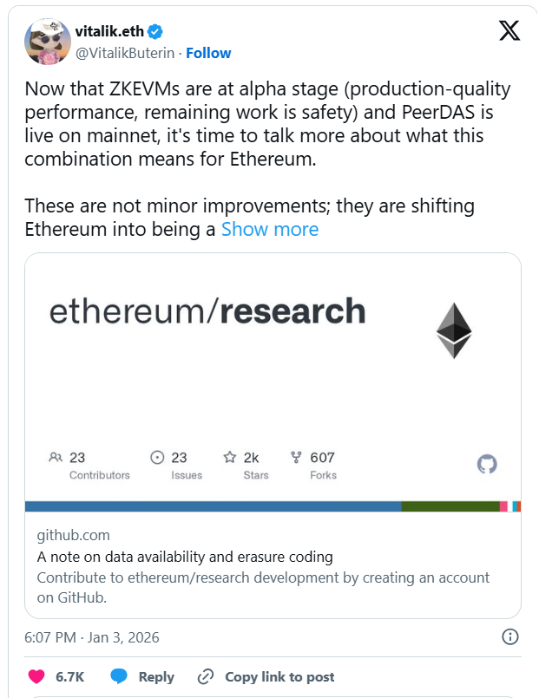
Task: Open the vitalik.eth display name
Action: tap(109, 32)
